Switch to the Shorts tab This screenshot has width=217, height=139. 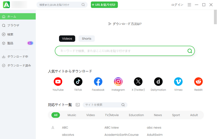point(86,39)
